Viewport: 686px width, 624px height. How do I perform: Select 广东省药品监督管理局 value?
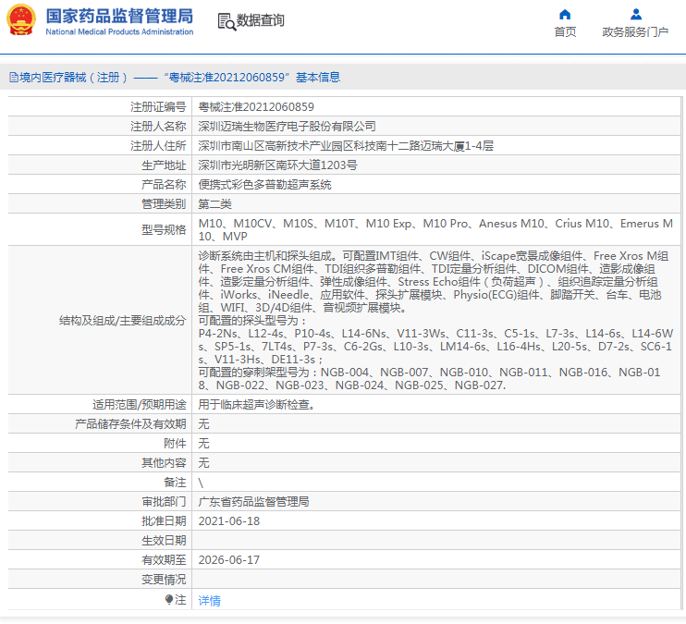pyautogui.click(x=253, y=501)
